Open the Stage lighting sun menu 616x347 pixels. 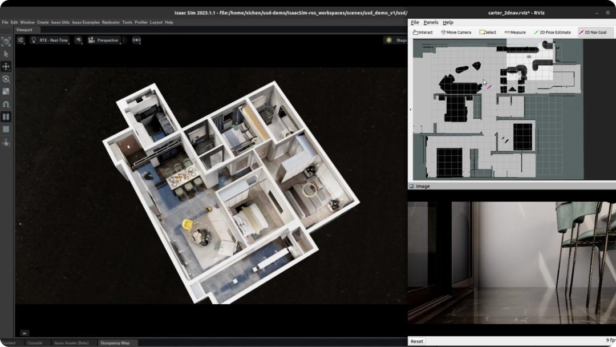[x=395, y=40]
